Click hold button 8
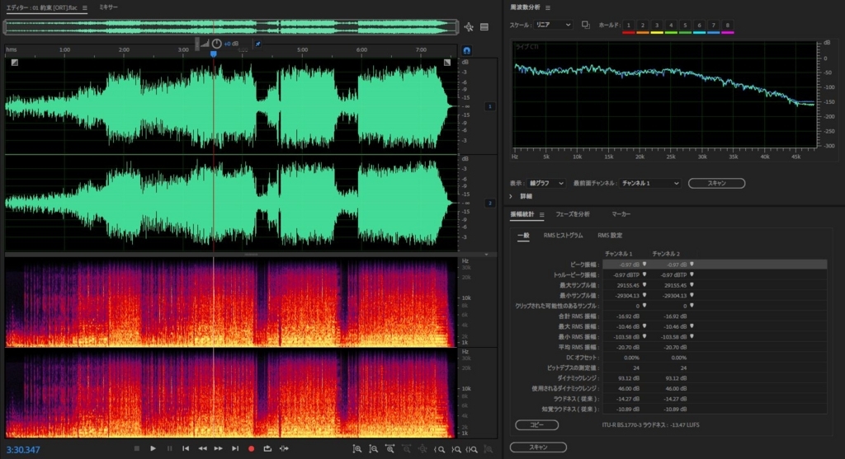Image resolution: width=845 pixels, height=459 pixels. [728, 26]
